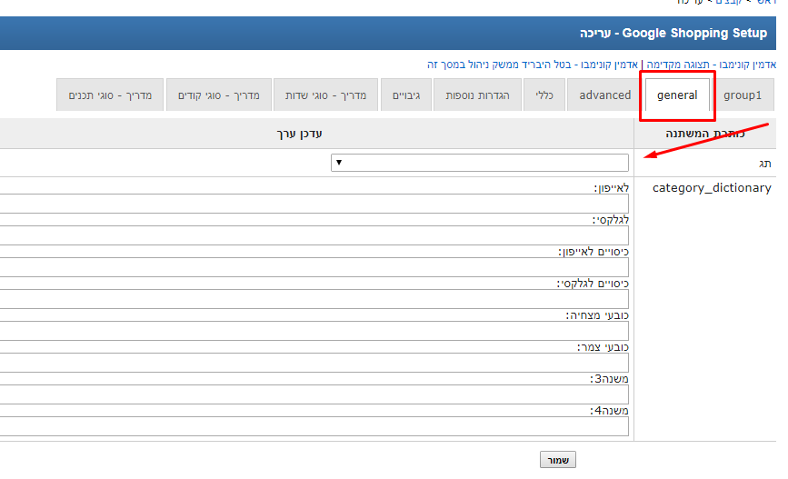Click the category_dictionary variable name
This screenshot has width=788, height=479.
(x=712, y=188)
